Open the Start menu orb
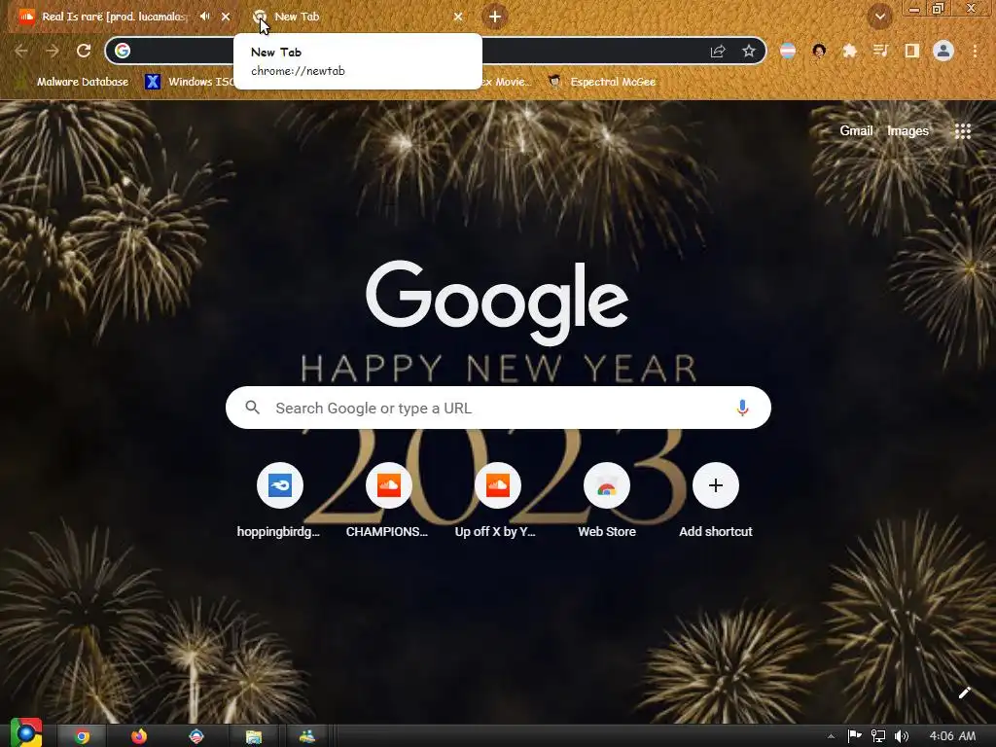 [26, 733]
